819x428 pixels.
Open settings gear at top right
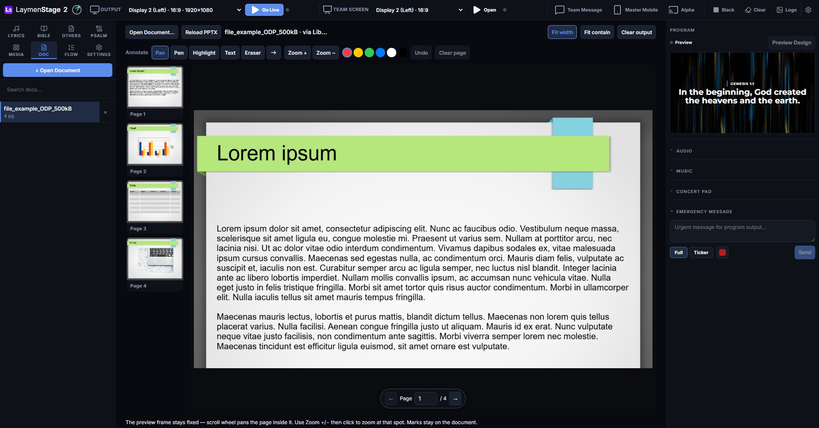(x=808, y=10)
